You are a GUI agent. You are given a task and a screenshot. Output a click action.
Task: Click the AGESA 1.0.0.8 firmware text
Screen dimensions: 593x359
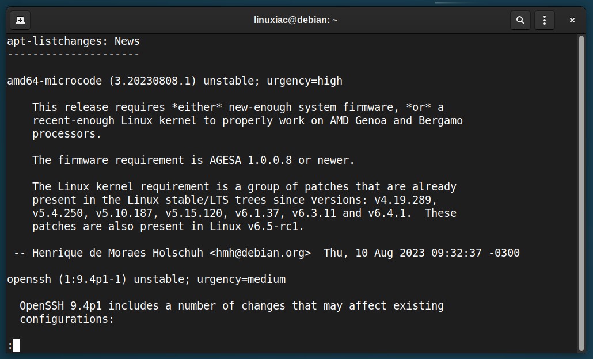pos(251,161)
